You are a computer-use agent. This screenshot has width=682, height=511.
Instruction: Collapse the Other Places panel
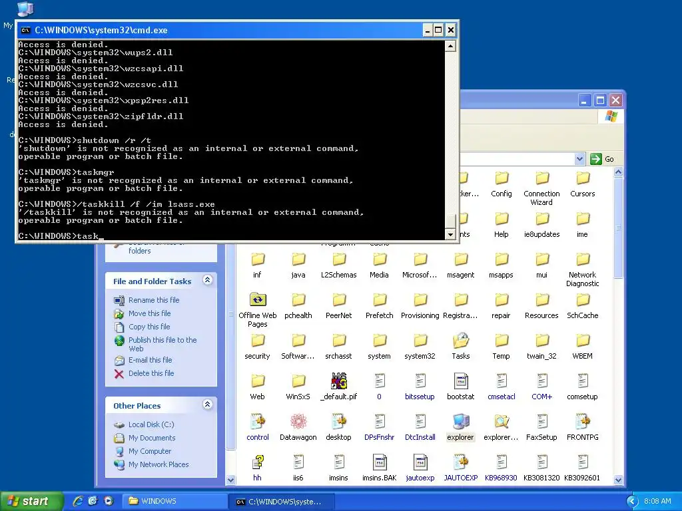208,405
